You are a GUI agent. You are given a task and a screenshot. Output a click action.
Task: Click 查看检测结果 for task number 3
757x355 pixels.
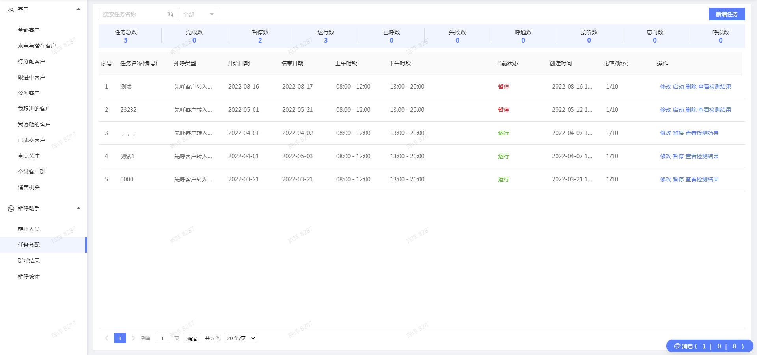702,133
